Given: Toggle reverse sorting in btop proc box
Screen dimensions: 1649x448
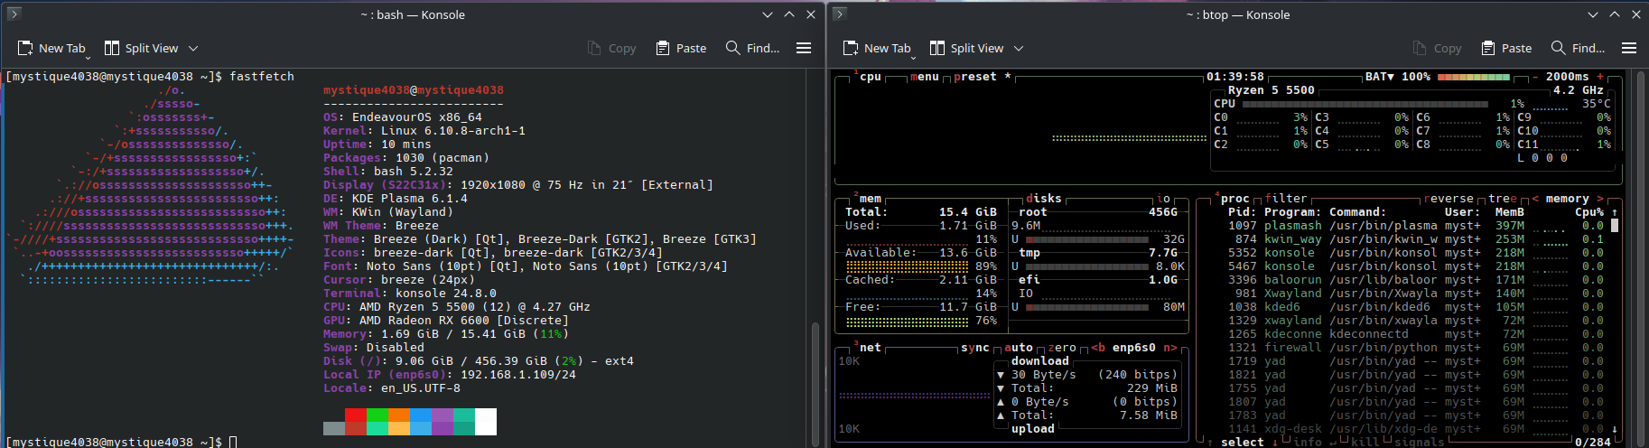Looking at the screenshot, I should (1449, 199).
